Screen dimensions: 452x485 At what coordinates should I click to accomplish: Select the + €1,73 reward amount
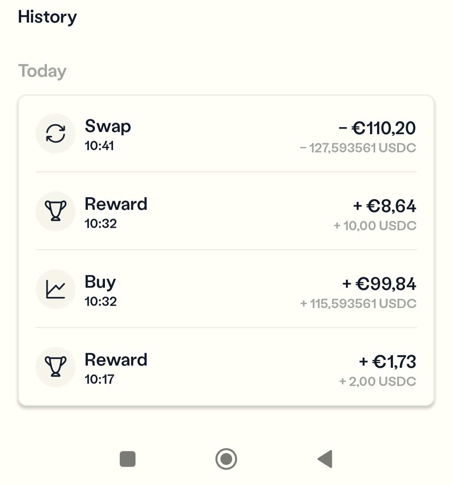[x=387, y=362]
